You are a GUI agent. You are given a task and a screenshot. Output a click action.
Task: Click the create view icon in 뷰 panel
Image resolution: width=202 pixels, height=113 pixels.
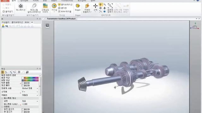[x=3, y=26]
